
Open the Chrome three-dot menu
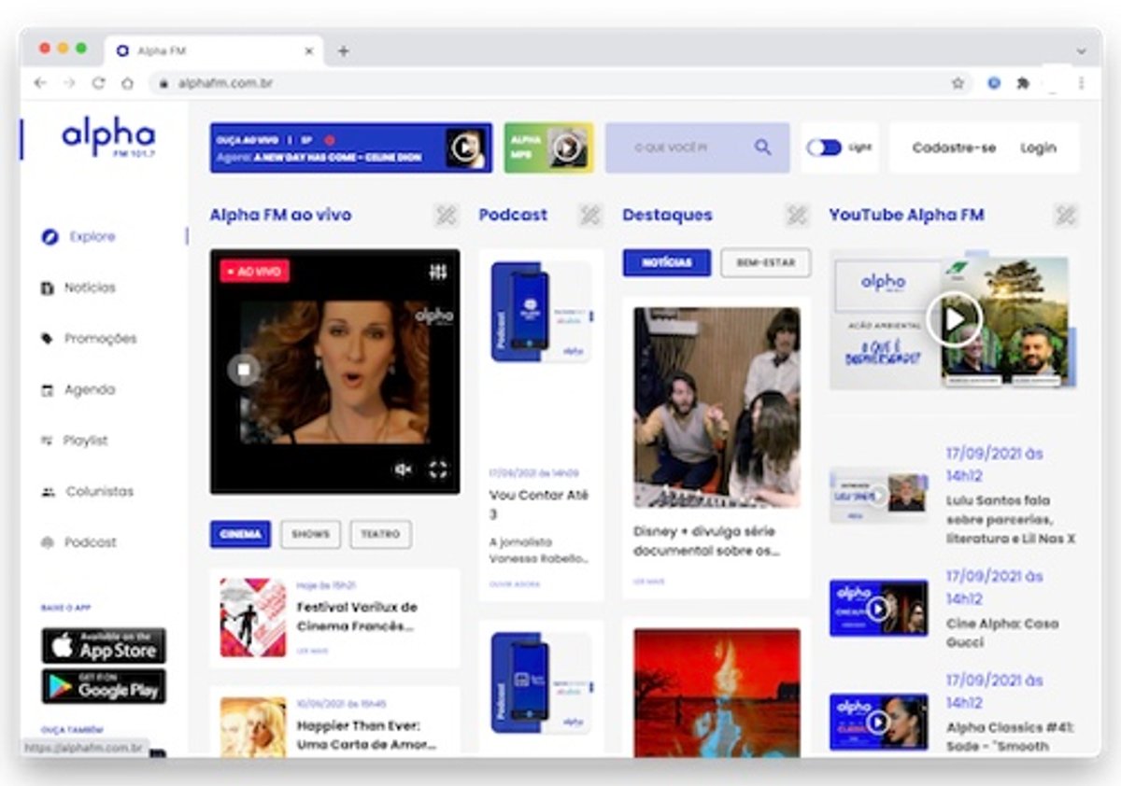(1081, 83)
